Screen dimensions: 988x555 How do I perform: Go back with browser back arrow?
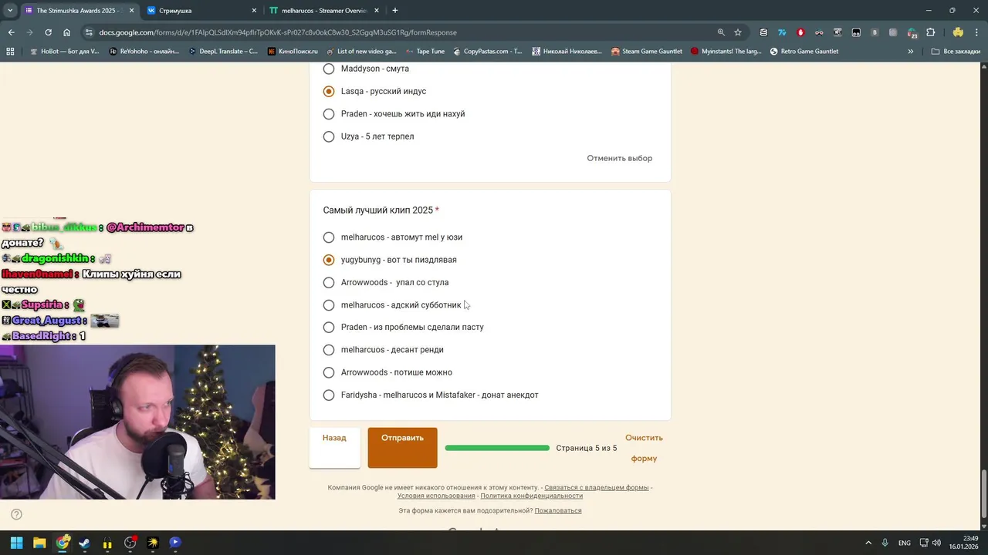(11, 32)
